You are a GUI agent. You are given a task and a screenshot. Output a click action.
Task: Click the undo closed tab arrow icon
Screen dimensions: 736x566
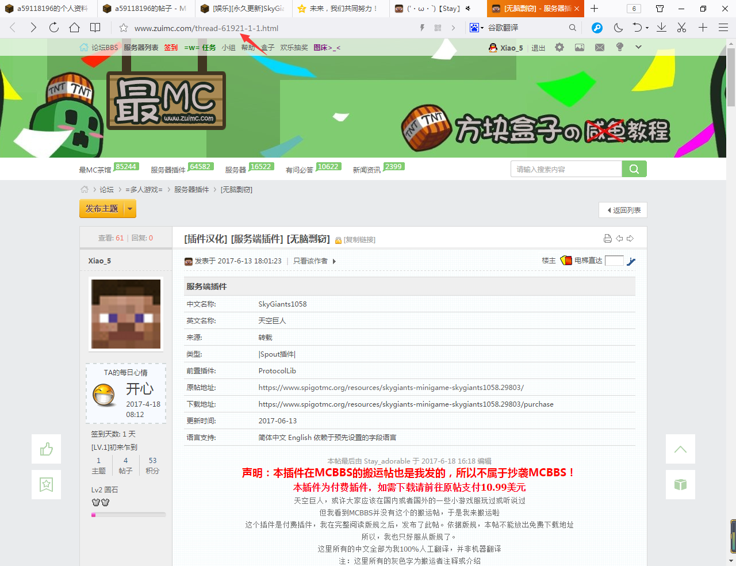tap(637, 28)
